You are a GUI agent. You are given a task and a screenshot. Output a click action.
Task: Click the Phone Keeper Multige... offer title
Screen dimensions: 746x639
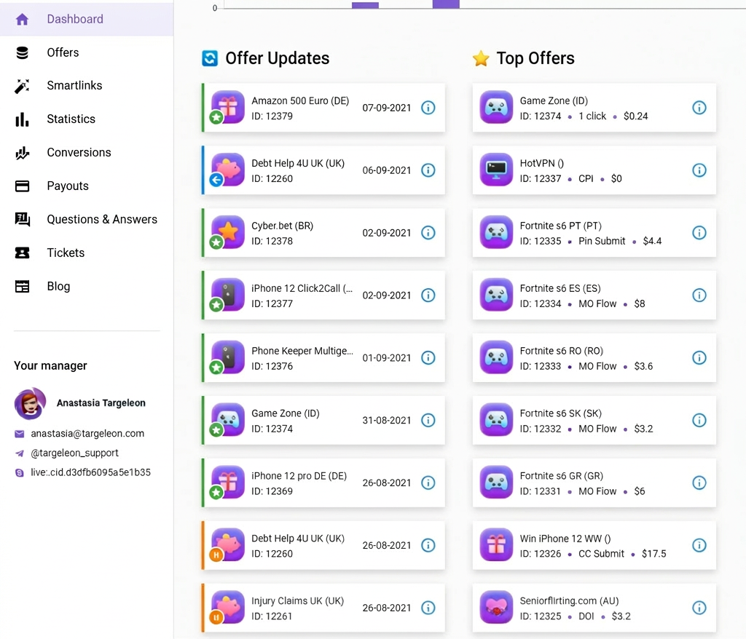(x=302, y=351)
